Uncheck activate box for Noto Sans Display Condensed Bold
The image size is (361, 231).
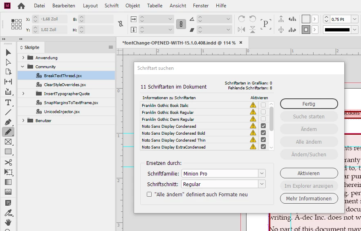coord(263,133)
